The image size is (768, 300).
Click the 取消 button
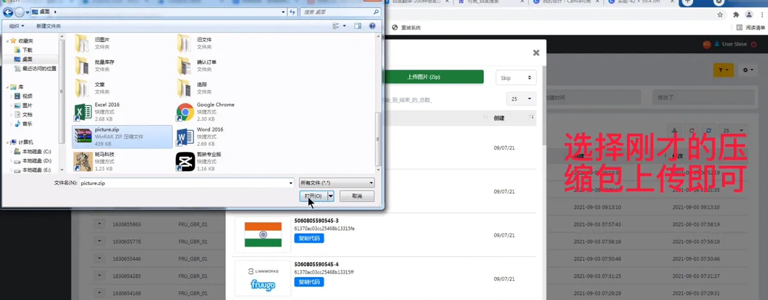coord(356,196)
